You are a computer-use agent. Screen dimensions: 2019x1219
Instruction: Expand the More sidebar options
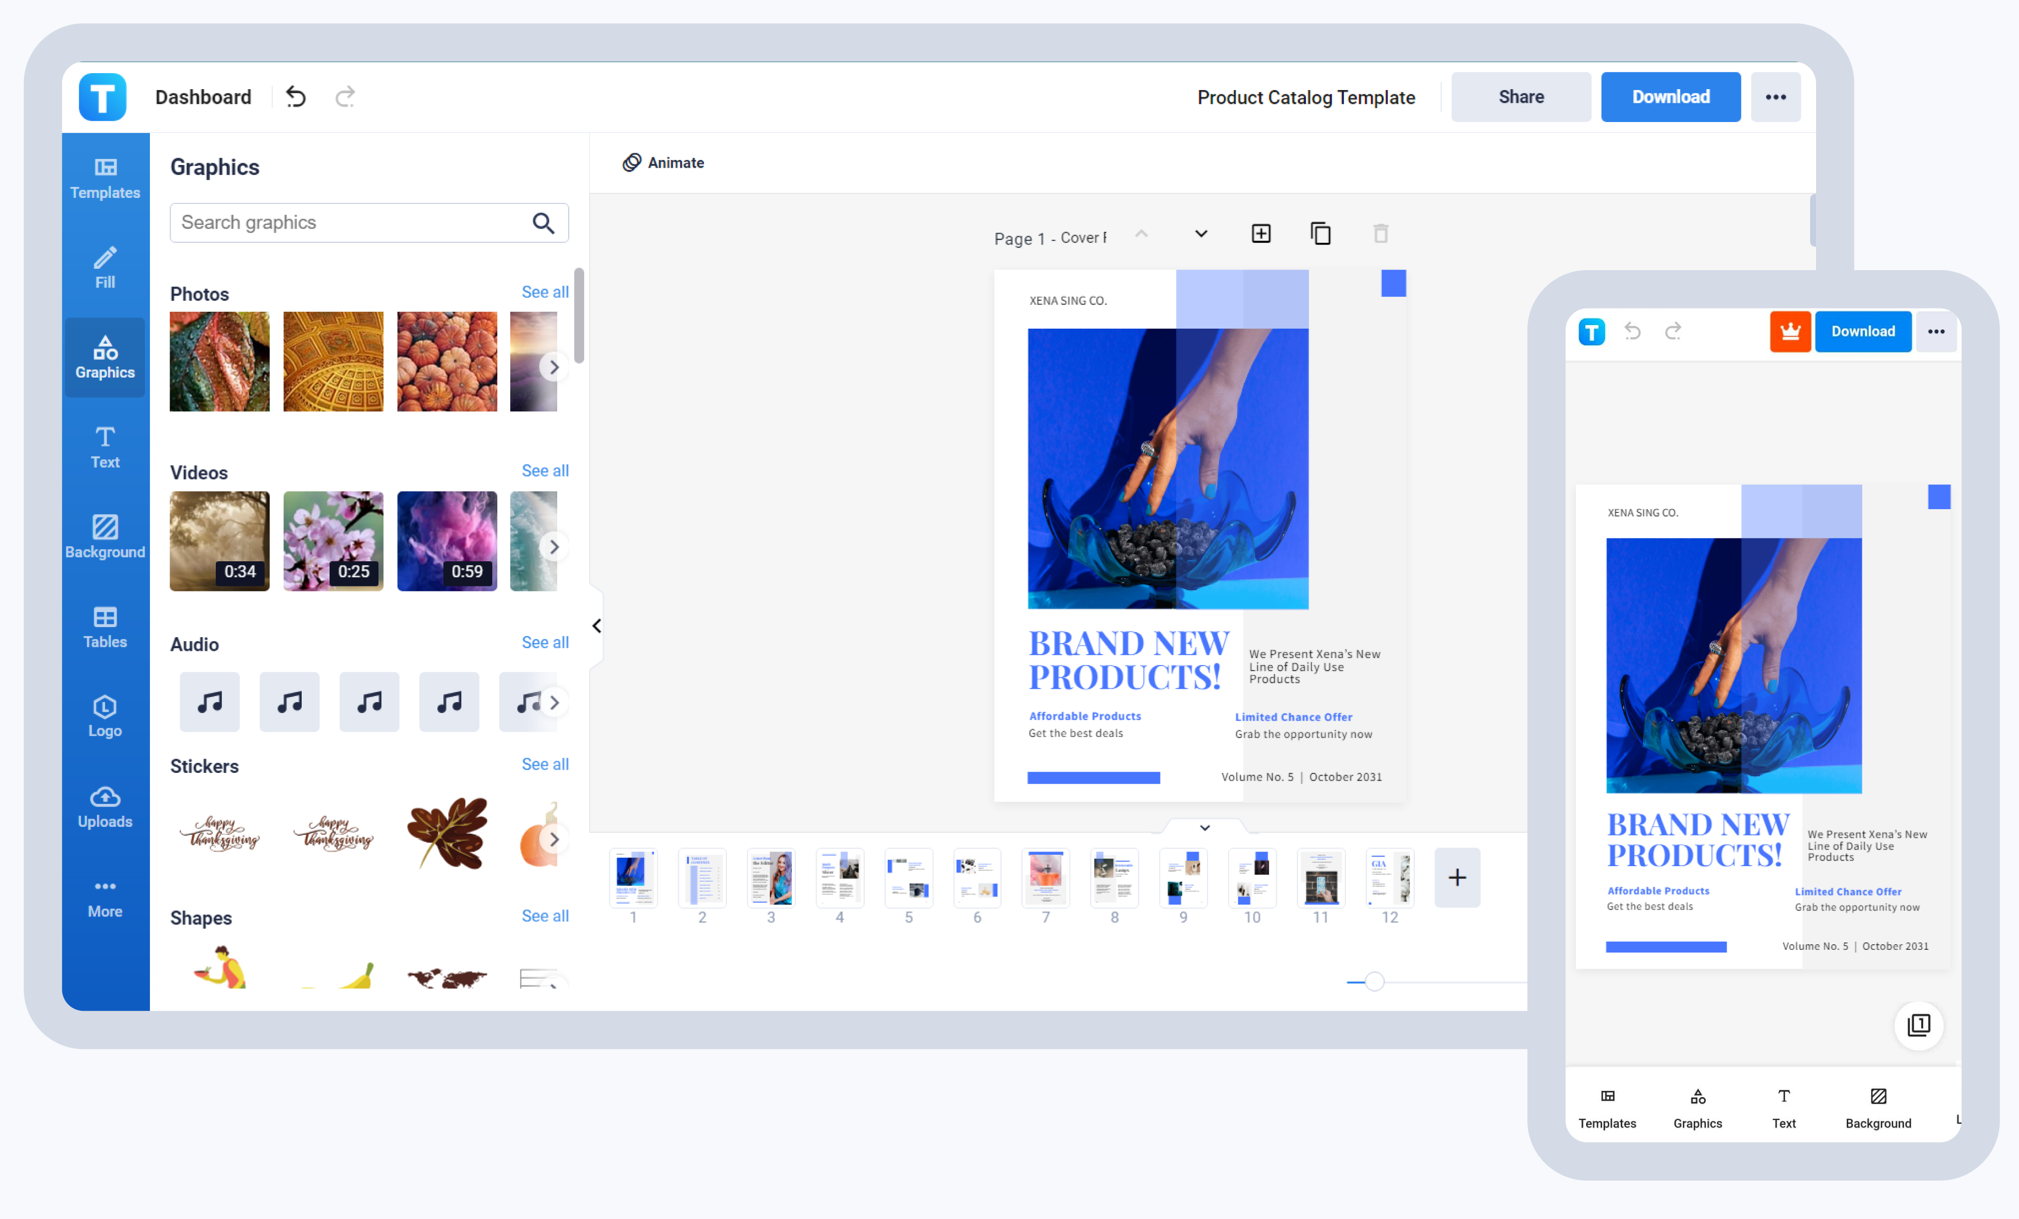tap(105, 896)
